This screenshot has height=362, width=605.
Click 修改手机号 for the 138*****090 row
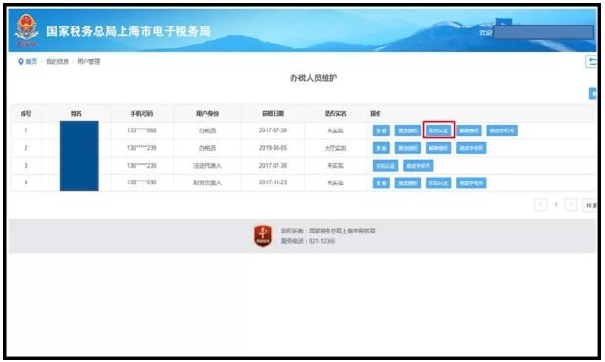tap(471, 182)
